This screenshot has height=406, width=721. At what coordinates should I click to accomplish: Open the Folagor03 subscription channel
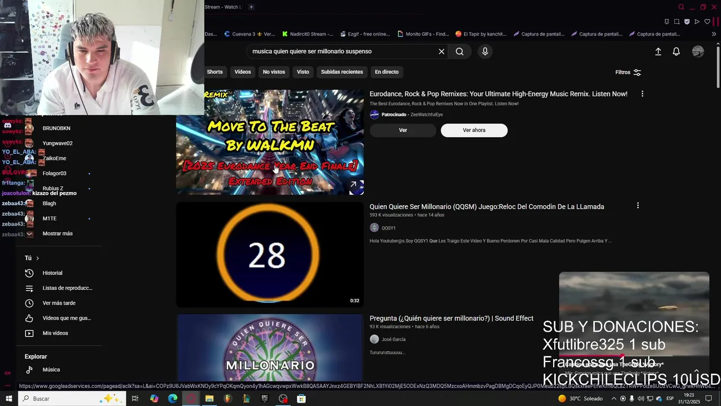[x=55, y=174]
